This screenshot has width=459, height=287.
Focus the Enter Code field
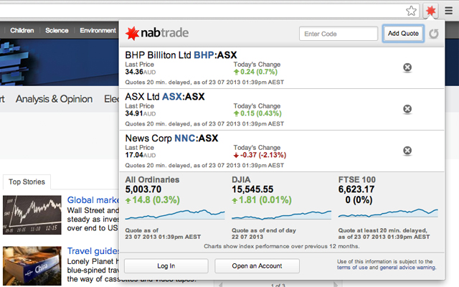pyautogui.click(x=339, y=34)
